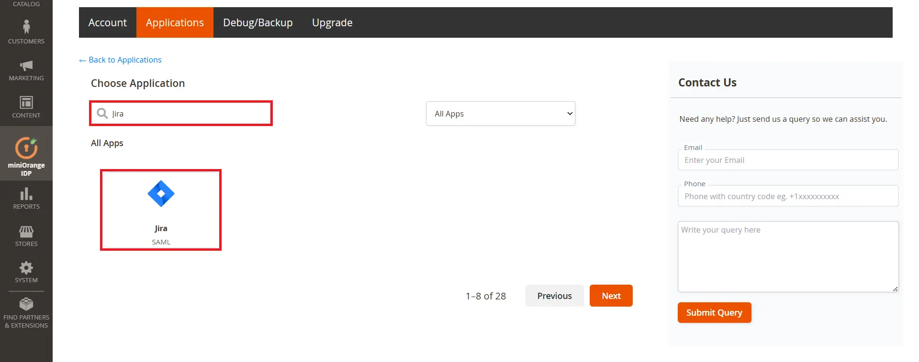Click the magnifier icon in search box
Image resolution: width=919 pixels, height=362 pixels.
[x=102, y=113]
